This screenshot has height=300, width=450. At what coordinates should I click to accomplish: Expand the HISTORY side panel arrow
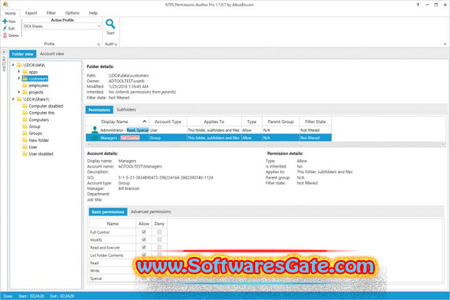click(4, 52)
